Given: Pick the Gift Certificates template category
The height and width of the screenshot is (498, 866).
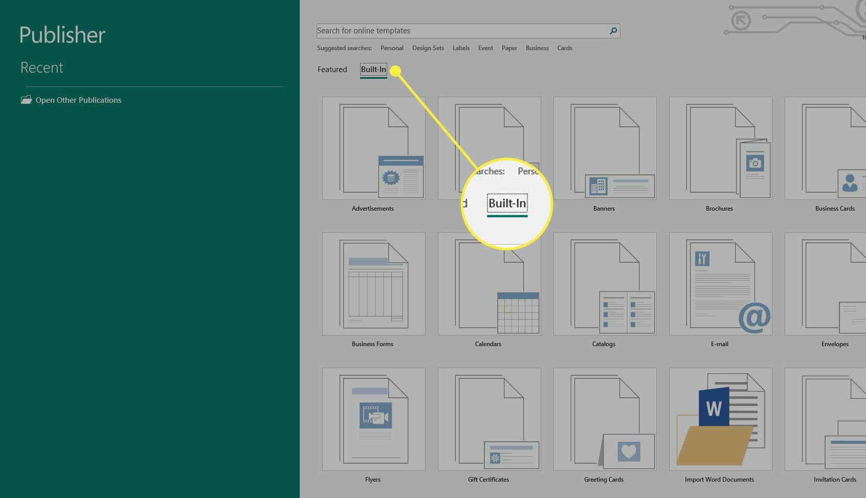Looking at the screenshot, I should (489, 425).
